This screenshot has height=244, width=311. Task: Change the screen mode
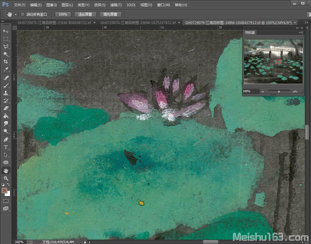click(x=6, y=209)
